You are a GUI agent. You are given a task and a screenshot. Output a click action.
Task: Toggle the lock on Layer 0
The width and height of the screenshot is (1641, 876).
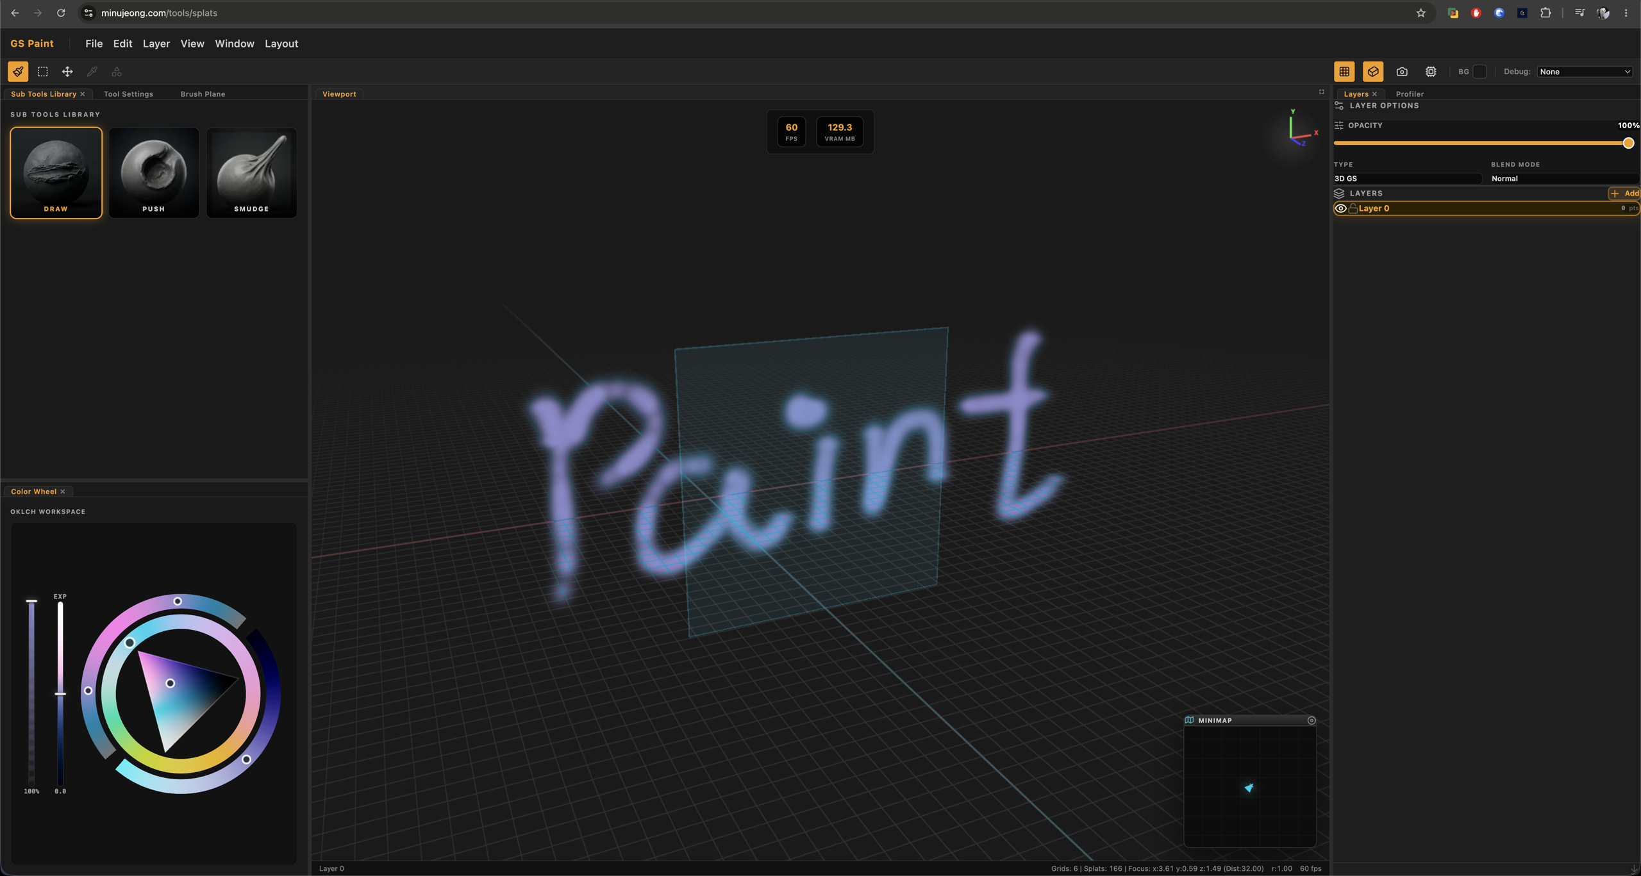point(1353,209)
